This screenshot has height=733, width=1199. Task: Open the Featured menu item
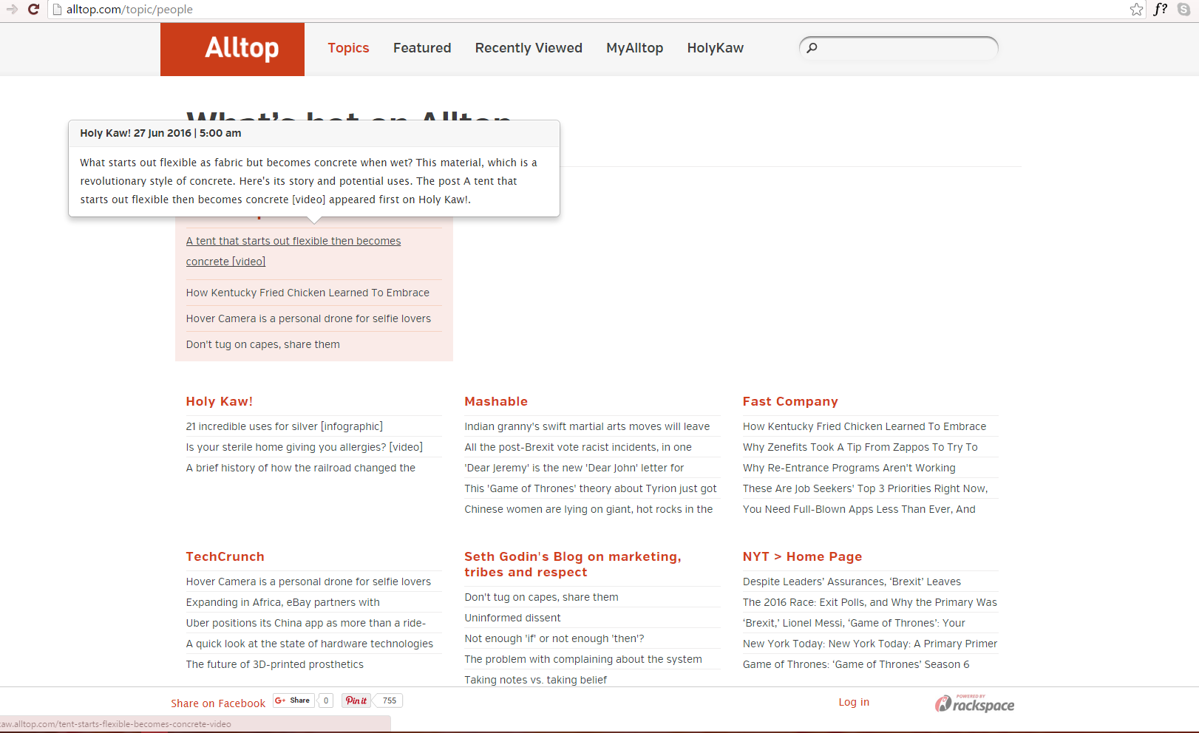click(422, 48)
